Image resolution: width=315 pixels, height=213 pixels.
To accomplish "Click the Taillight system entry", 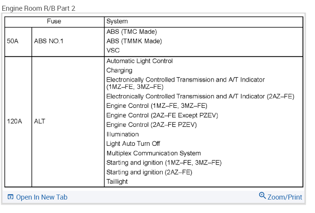I will click(117, 182).
